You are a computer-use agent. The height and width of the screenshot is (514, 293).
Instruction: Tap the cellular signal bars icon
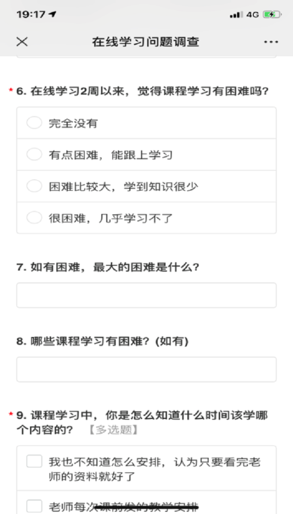236,15
